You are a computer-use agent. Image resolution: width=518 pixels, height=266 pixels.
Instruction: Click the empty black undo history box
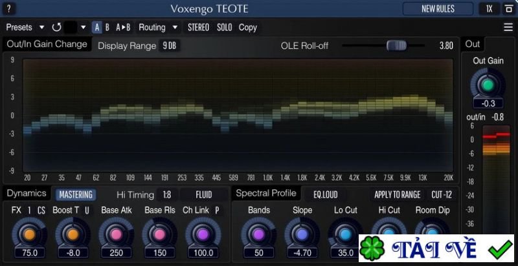pyautogui.click(x=71, y=27)
